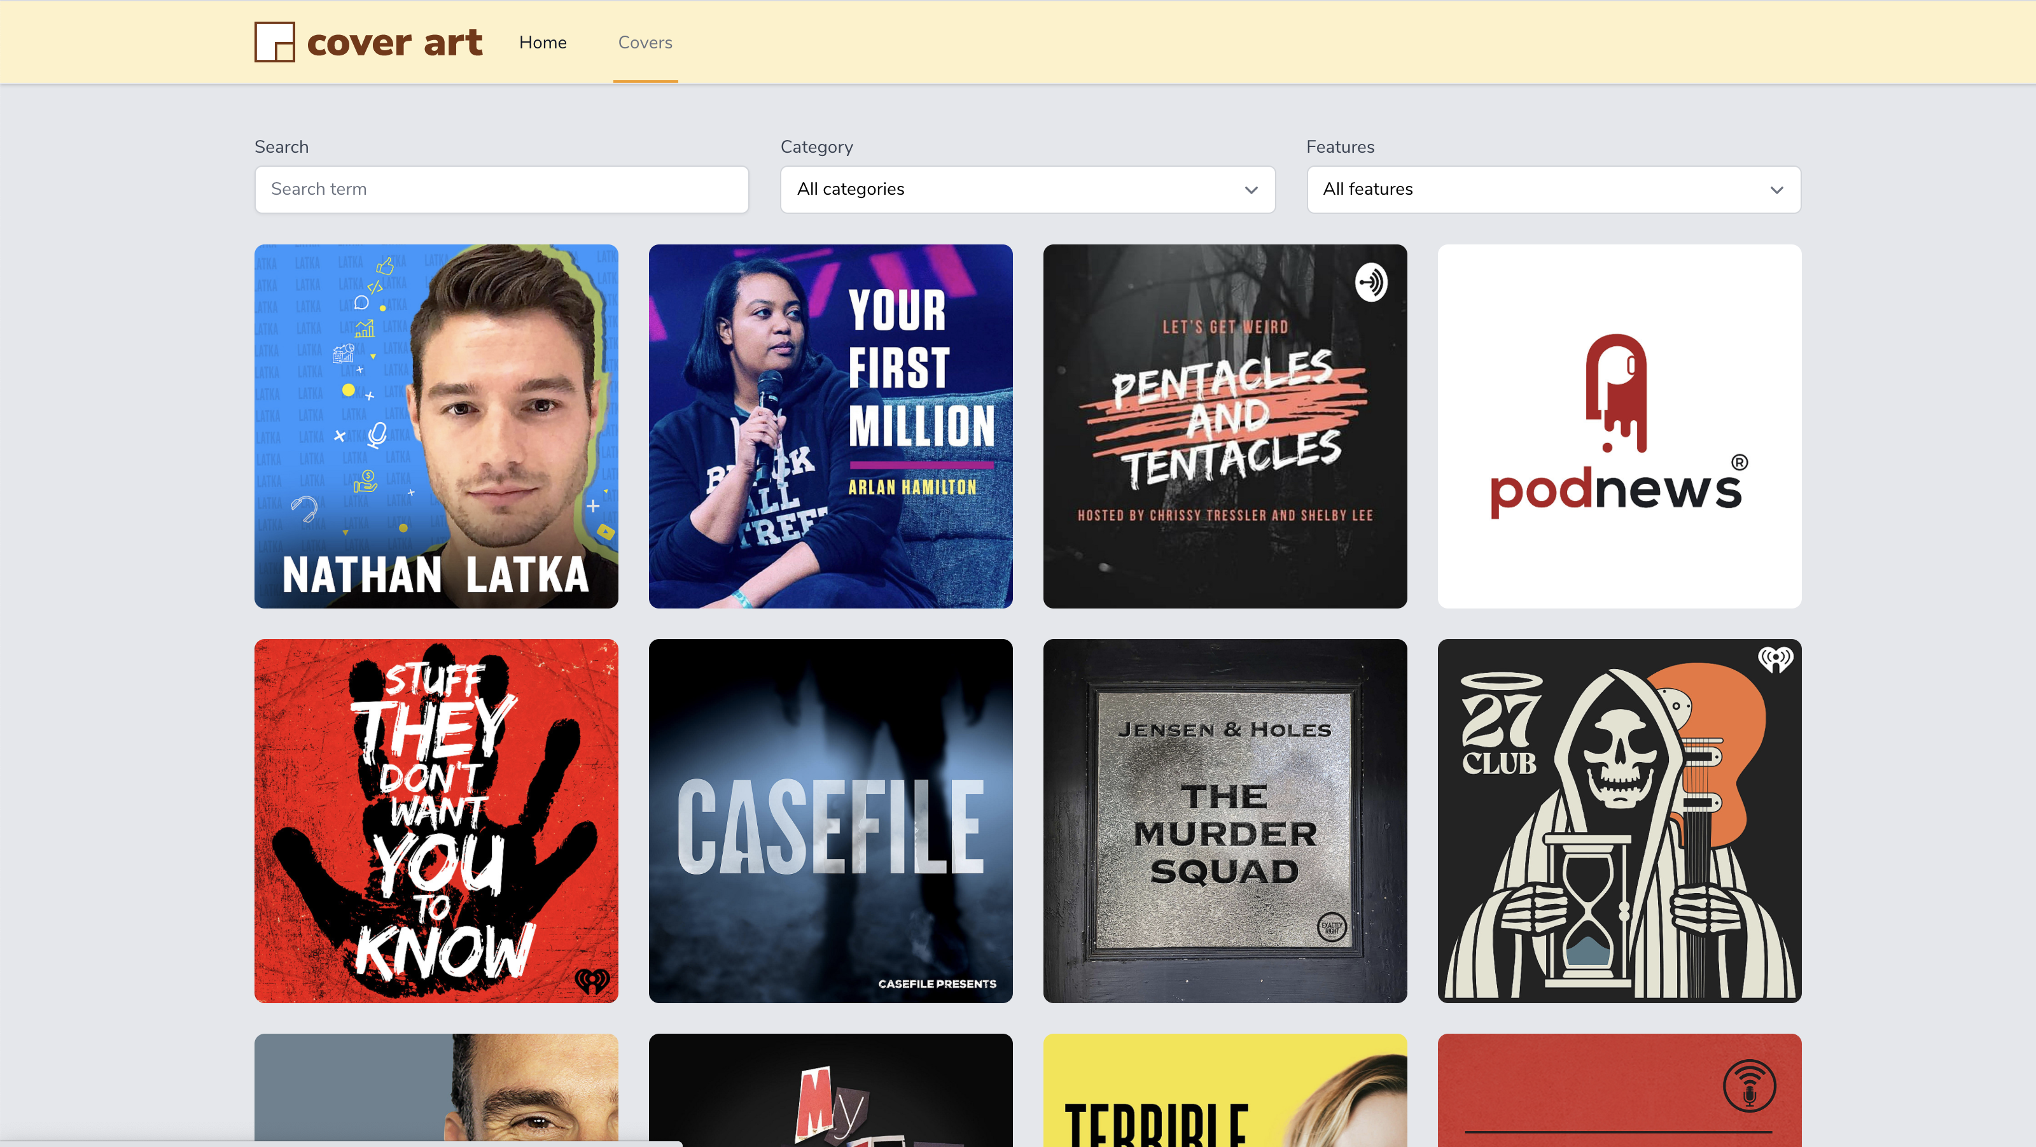Image resolution: width=2036 pixels, height=1147 pixels.
Task: Click the Category dropdown chevron
Action: 1251,190
